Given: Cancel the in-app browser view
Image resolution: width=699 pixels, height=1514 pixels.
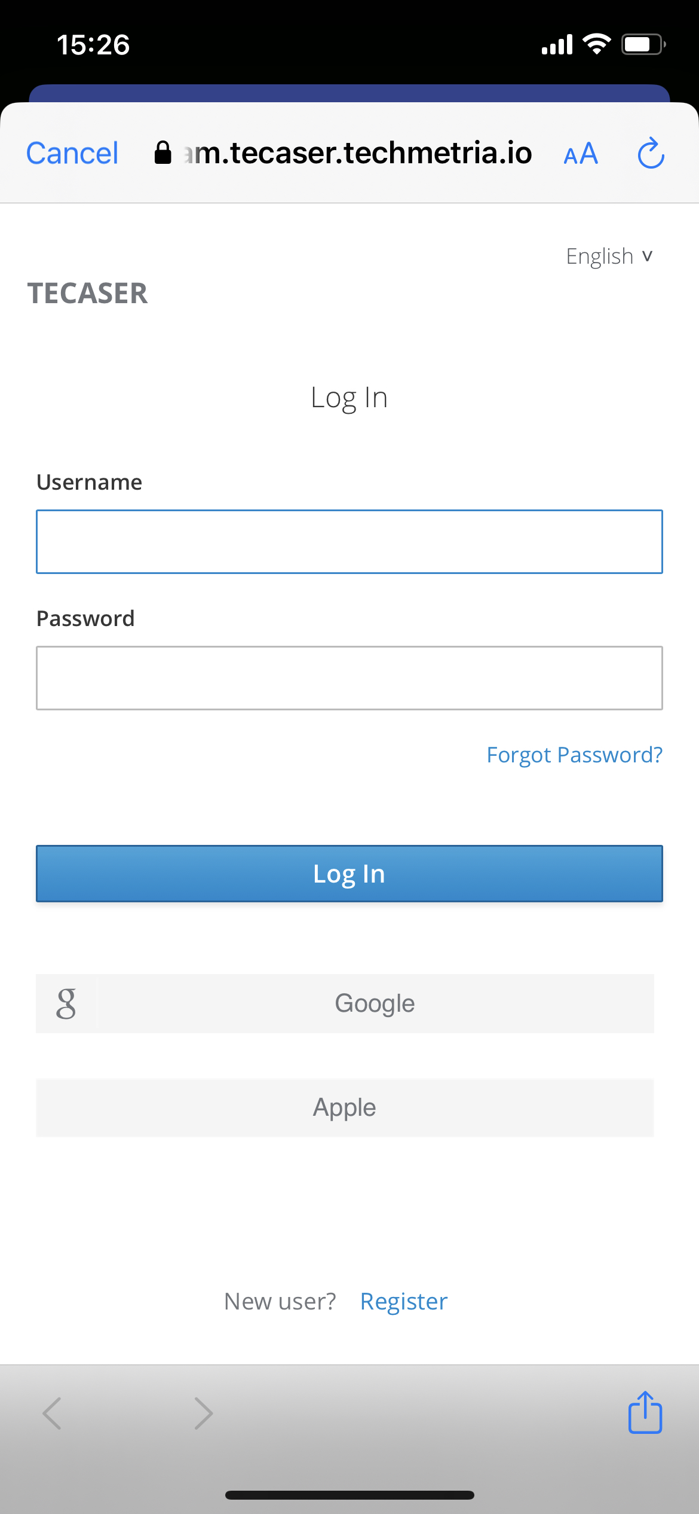Looking at the screenshot, I should (x=71, y=153).
